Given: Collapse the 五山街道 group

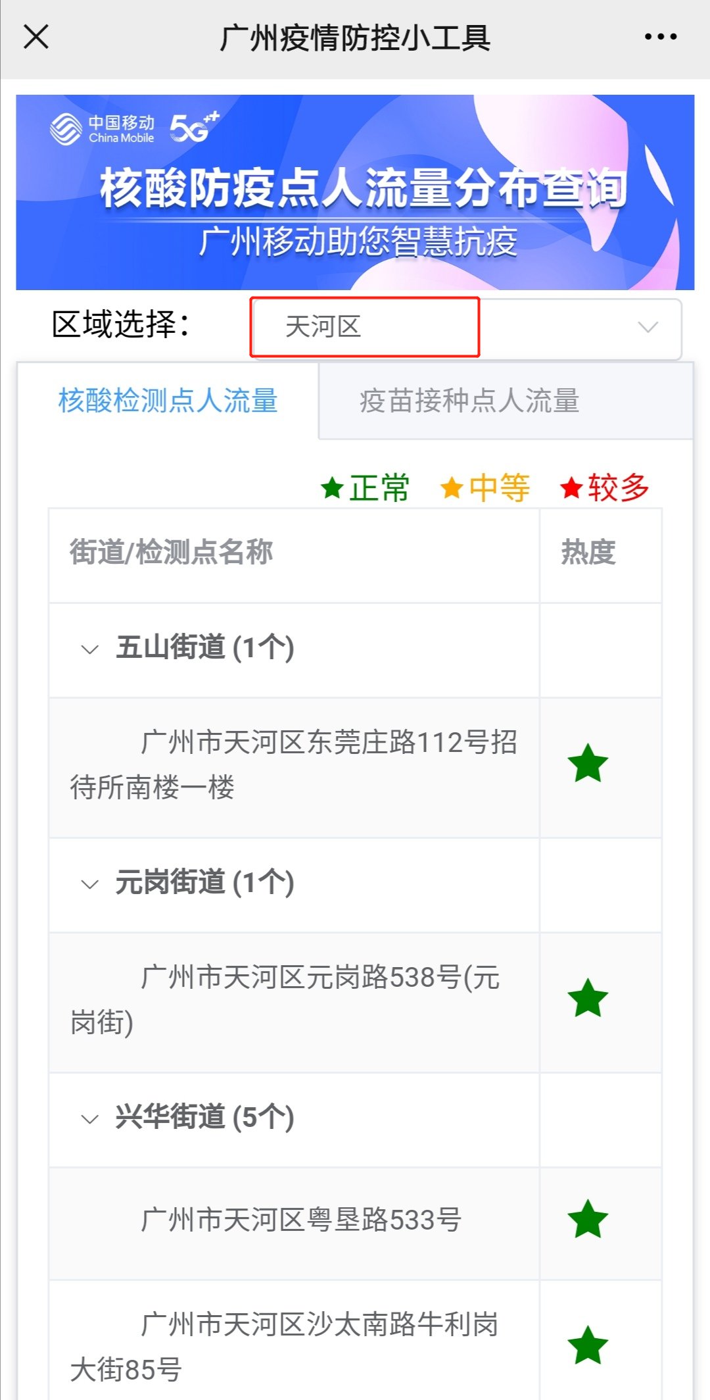Looking at the screenshot, I should pyautogui.click(x=89, y=649).
